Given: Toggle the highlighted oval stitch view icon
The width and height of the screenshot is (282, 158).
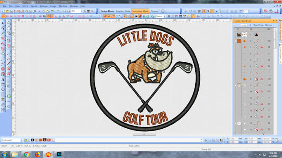Looking at the screenshot, I should click(48, 16).
